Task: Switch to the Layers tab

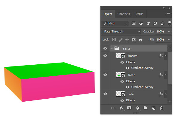Action: [x=108, y=14]
